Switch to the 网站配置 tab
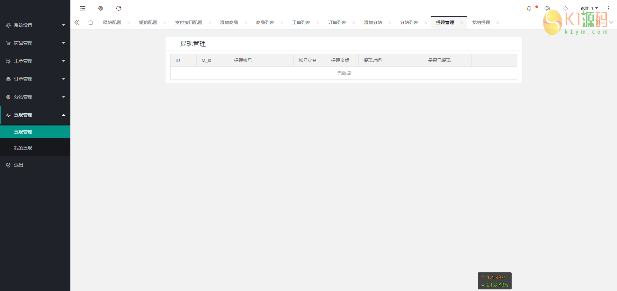Image resolution: width=617 pixels, height=291 pixels. (x=112, y=22)
